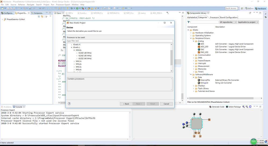
Task: Collapse the Kinetis L processor family
Action: tap(72, 47)
